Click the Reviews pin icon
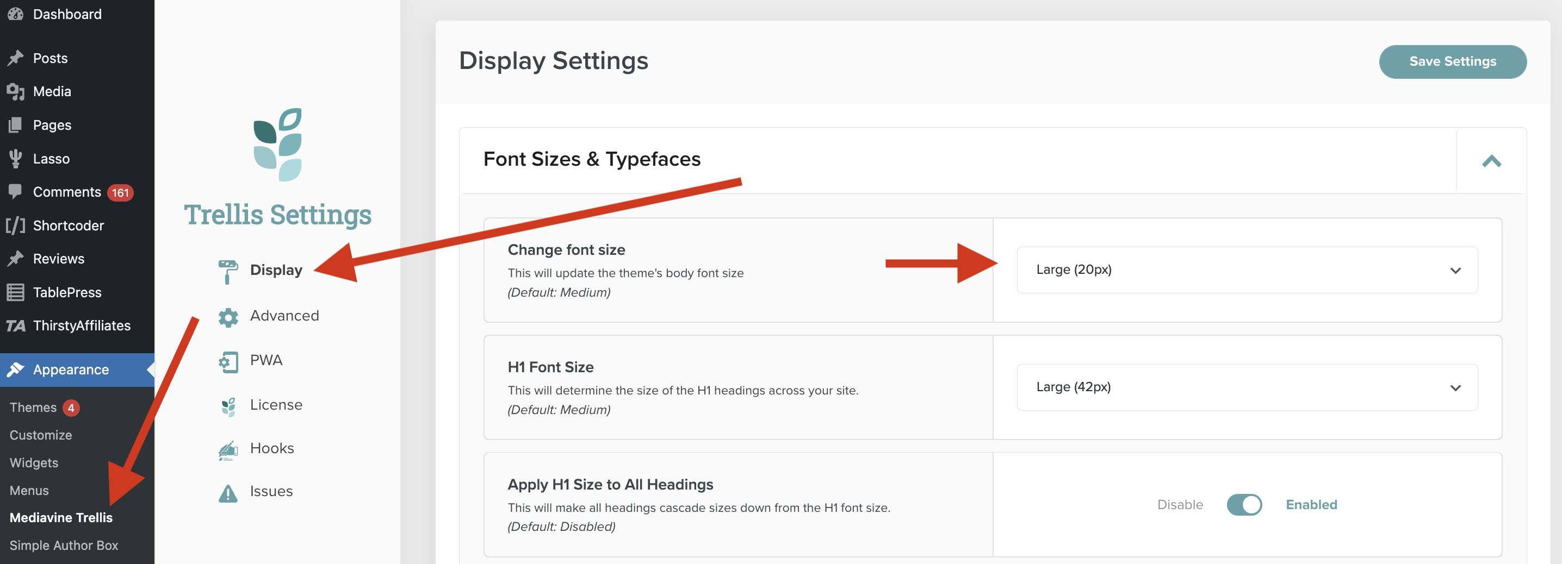Screen dimensions: 1562x564 click(15, 259)
